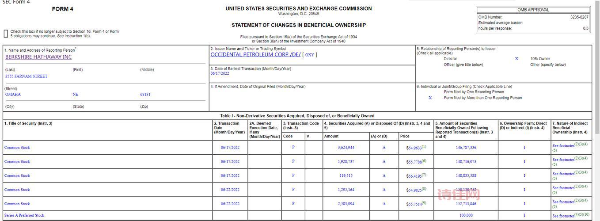The width and height of the screenshot is (600, 221).
Task: Select the 3555 FARNAM STREET address text
Action: [x=26, y=76]
